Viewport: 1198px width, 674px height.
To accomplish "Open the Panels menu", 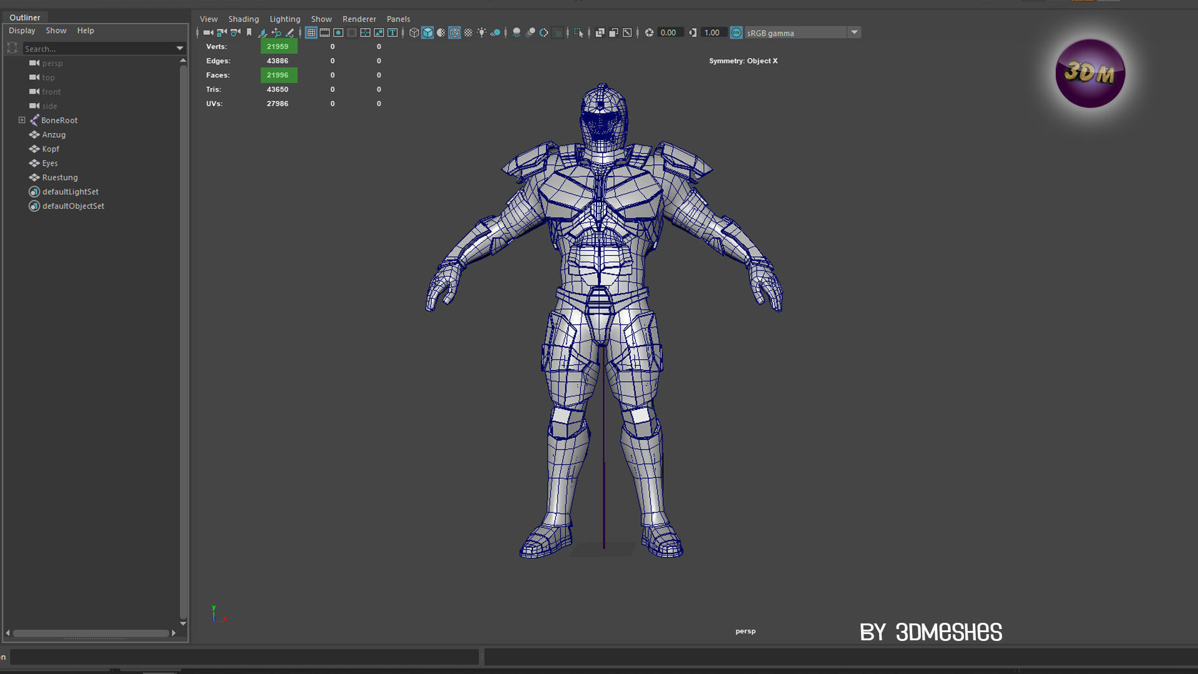I will [x=398, y=19].
